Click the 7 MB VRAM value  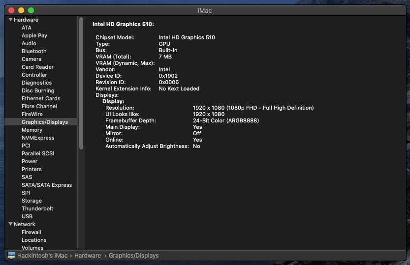165,57
